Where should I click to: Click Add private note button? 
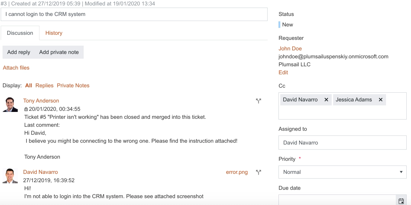[x=59, y=52]
